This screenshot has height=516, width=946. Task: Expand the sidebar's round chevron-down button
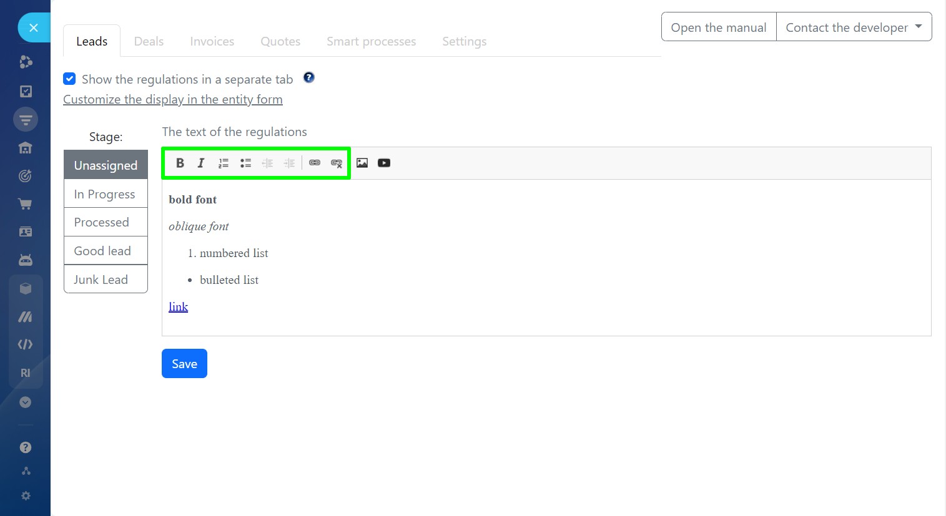(26, 402)
